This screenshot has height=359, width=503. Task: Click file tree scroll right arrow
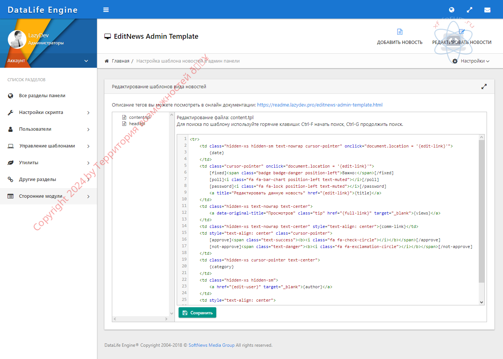point(166,319)
